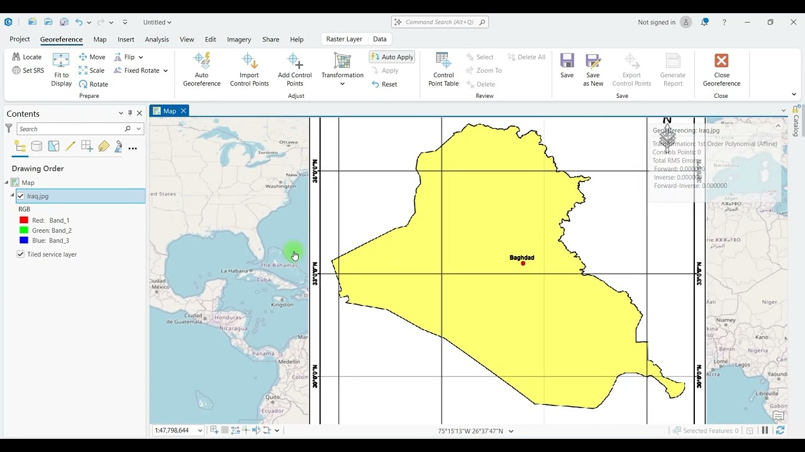Close the Map view tab
Image resolution: width=805 pixels, height=452 pixels.
[x=184, y=111]
